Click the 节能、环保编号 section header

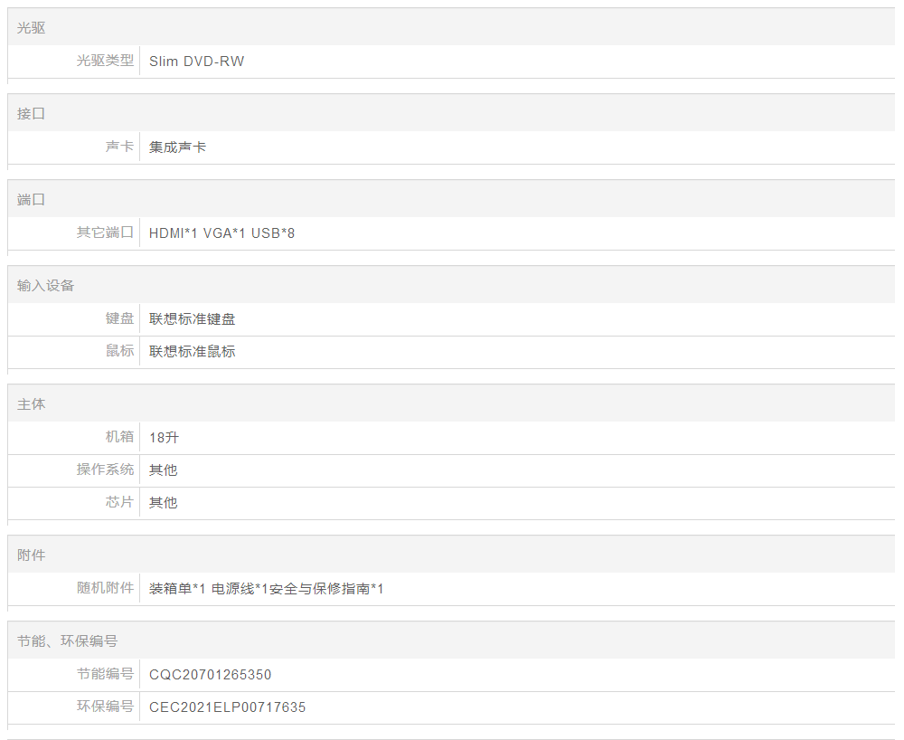click(x=68, y=641)
